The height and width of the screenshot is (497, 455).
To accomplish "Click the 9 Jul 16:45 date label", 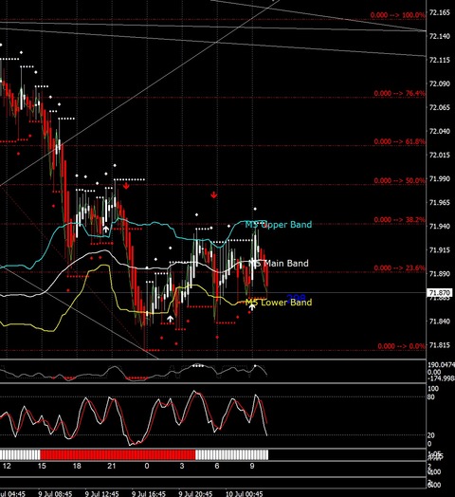I will point(149,494).
